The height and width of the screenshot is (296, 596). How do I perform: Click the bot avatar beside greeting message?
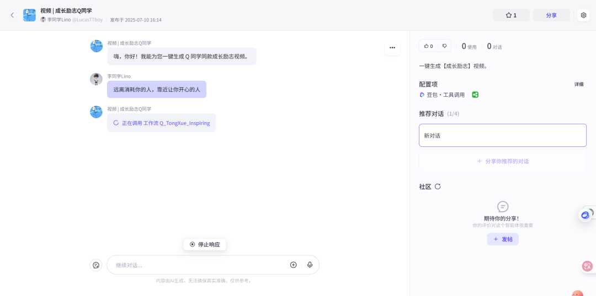coord(96,46)
